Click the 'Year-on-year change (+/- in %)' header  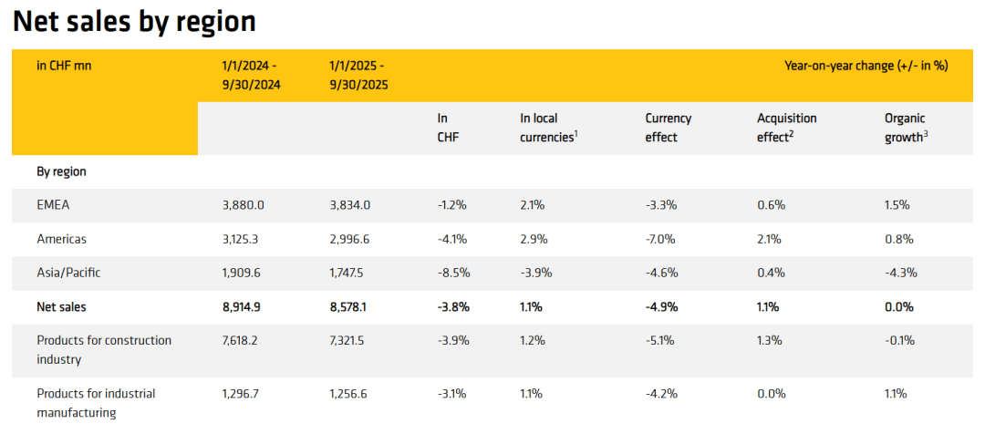[866, 66]
